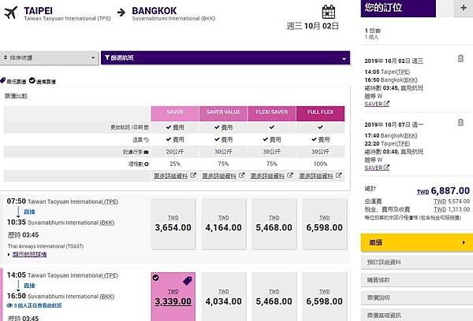The image size is (473, 321).
Task: Click the checkmark icon on selected 3,339.00 fare
Action: click(155, 278)
